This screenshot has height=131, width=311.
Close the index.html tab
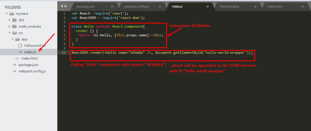pyautogui.click(x=303, y=7)
